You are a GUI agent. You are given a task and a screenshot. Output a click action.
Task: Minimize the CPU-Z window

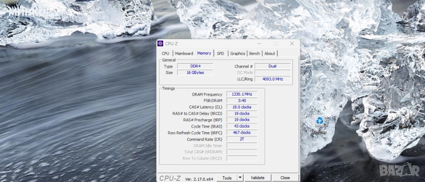[259, 44]
